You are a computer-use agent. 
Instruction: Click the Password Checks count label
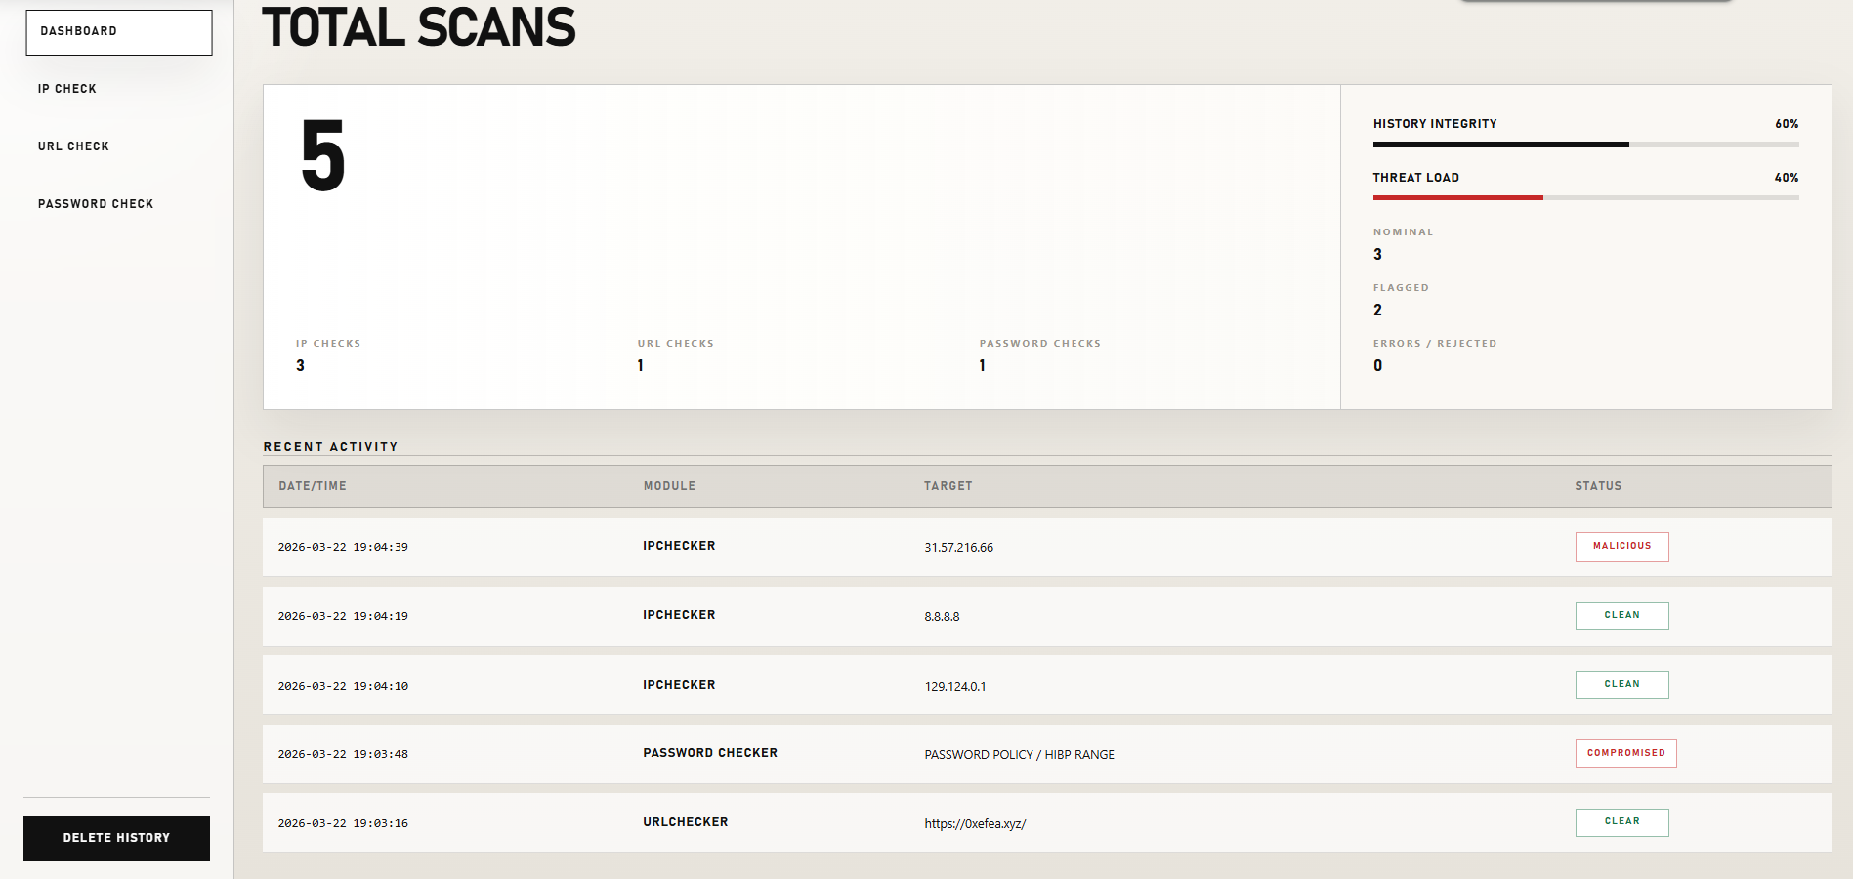(x=1039, y=344)
